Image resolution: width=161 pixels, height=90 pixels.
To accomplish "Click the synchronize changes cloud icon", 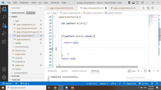I will tap(16, 83).
